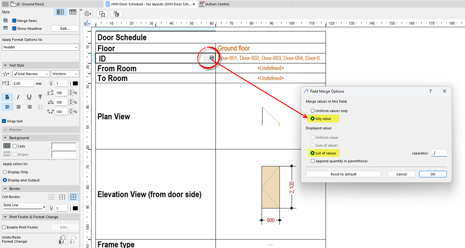The height and width of the screenshot is (248, 465).
Task: Uncheck the Merge Items checkbox
Action: [x=14, y=21]
